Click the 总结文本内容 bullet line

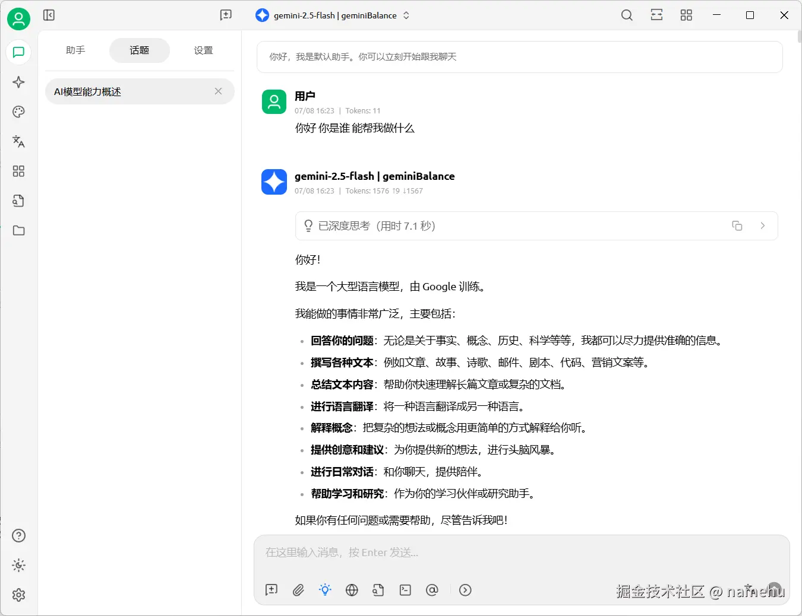tap(440, 385)
